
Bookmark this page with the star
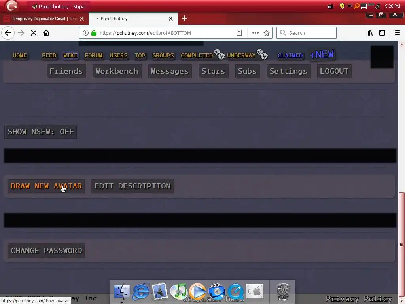click(x=267, y=33)
